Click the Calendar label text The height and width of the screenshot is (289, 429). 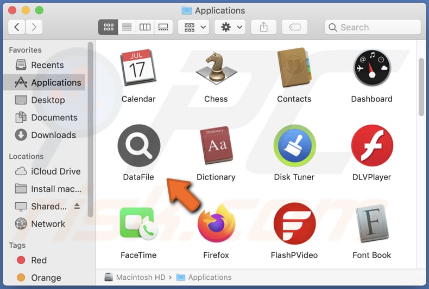[138, 99]
